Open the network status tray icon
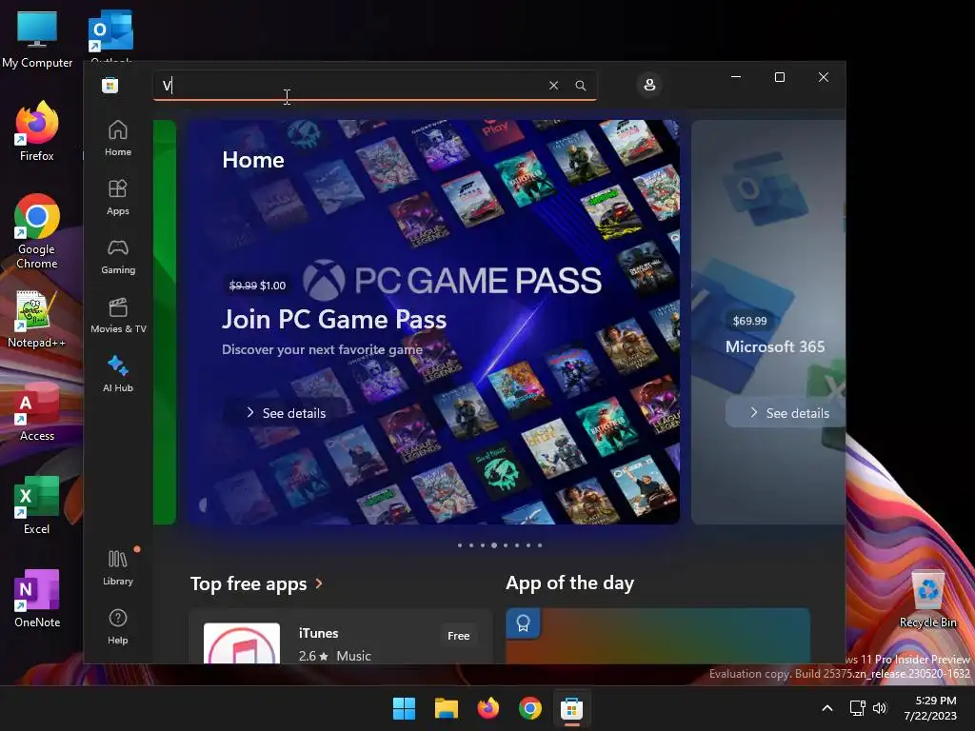The image size is (975, 731). pos(858,708)
